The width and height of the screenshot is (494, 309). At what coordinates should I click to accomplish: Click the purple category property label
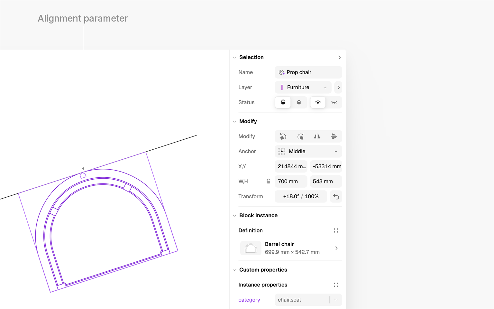[249, 300]
